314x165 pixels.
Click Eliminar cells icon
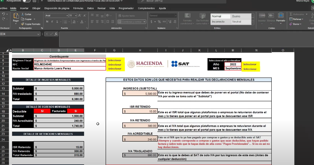[271, 16]
